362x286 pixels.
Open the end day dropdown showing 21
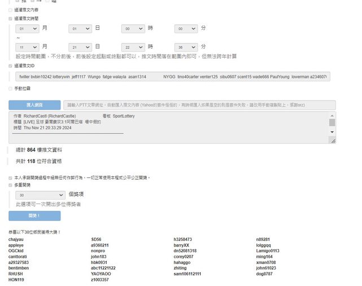click(80, 47)
